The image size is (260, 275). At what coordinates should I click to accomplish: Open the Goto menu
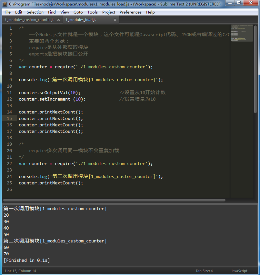(78, 12)
